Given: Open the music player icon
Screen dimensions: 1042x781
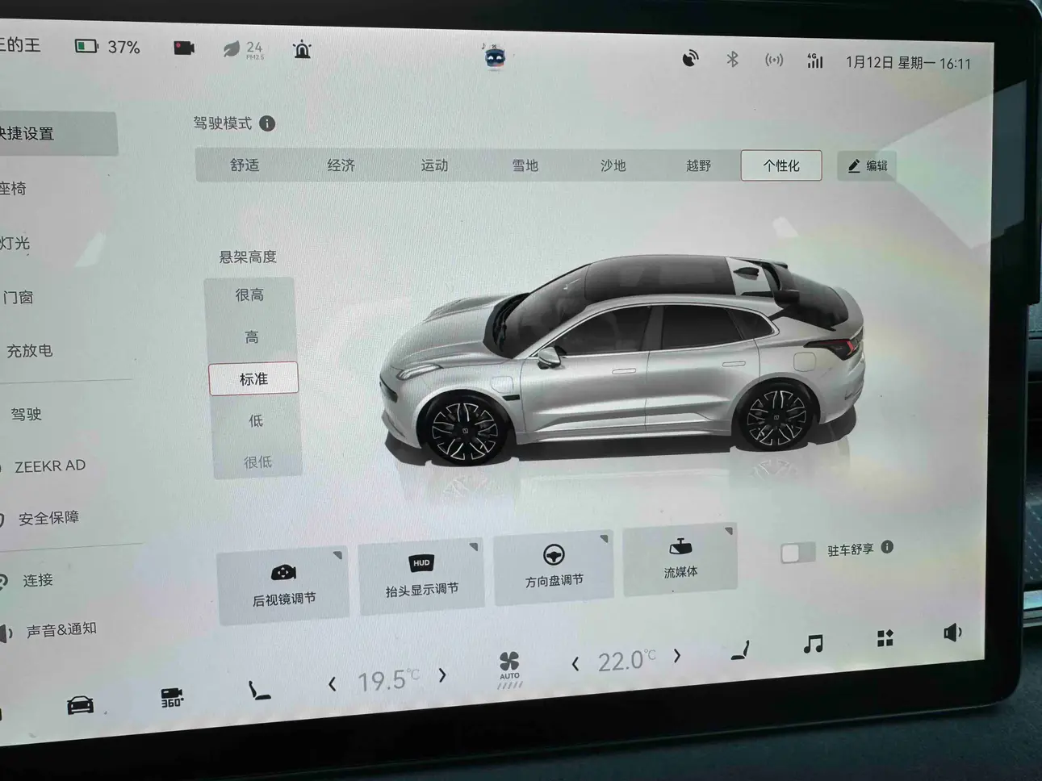Looking at the screenshot, I should click(813, 643).
